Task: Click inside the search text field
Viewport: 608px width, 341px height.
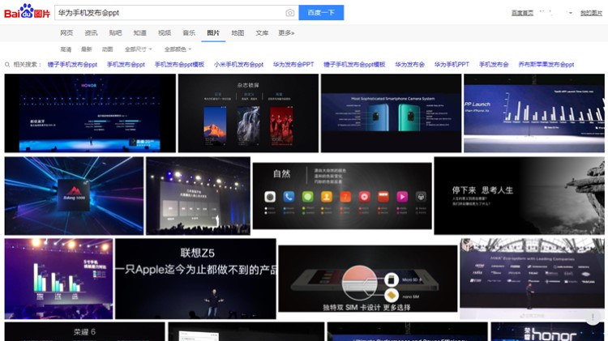Action: coord(166,13)
